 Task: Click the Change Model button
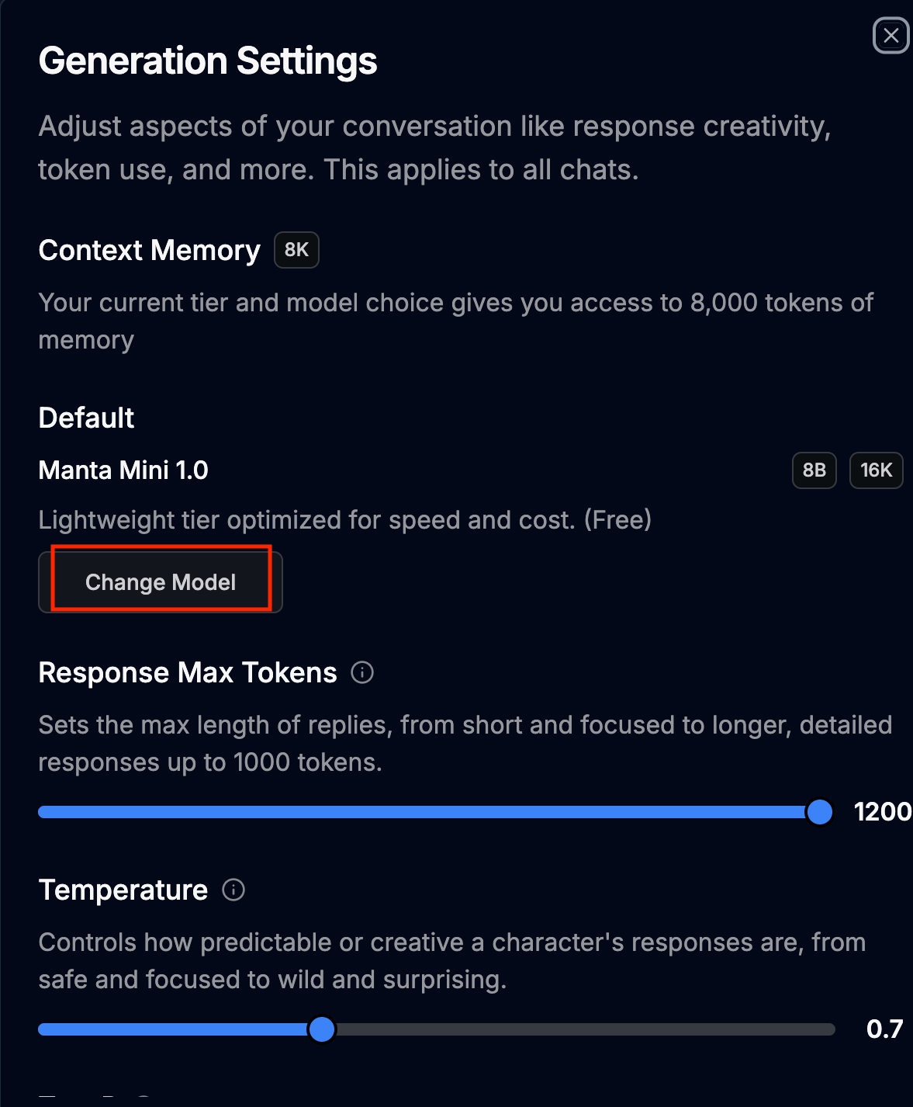161,582
